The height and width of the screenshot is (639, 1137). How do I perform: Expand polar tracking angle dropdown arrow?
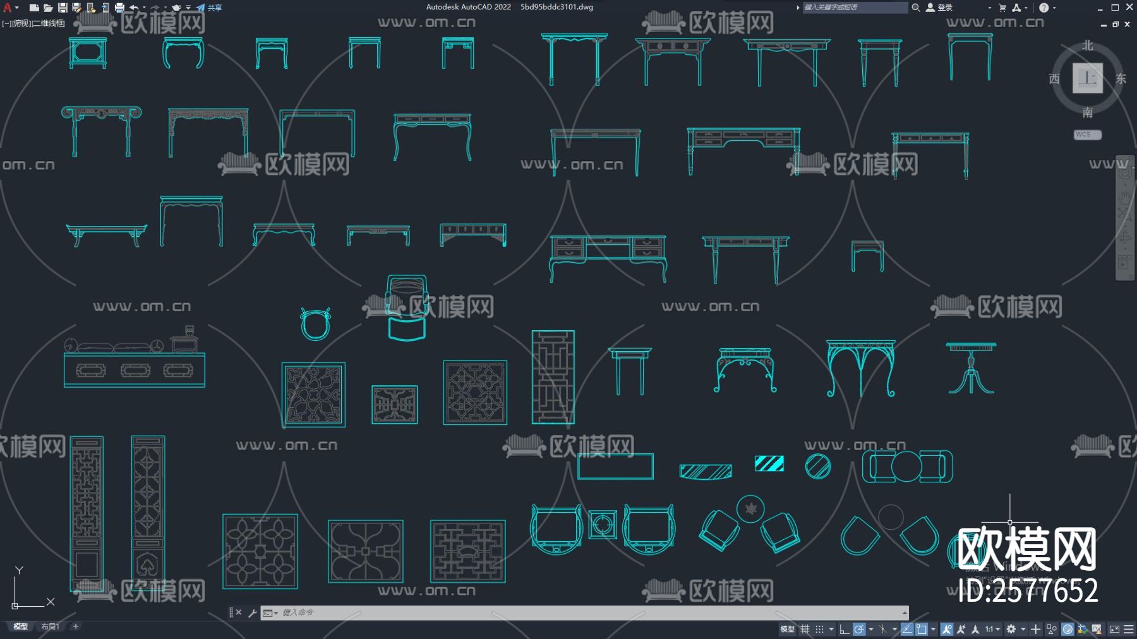tap(870, 629)
